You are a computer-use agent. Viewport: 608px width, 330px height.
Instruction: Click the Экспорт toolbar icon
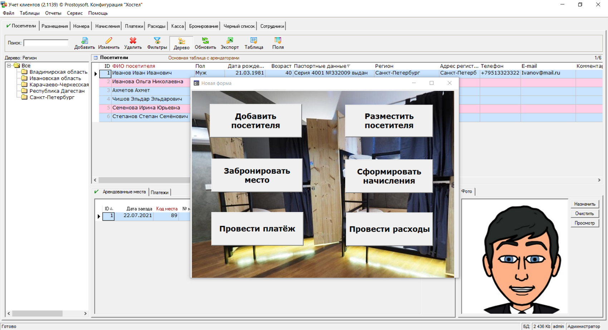[x=230, y=41]
